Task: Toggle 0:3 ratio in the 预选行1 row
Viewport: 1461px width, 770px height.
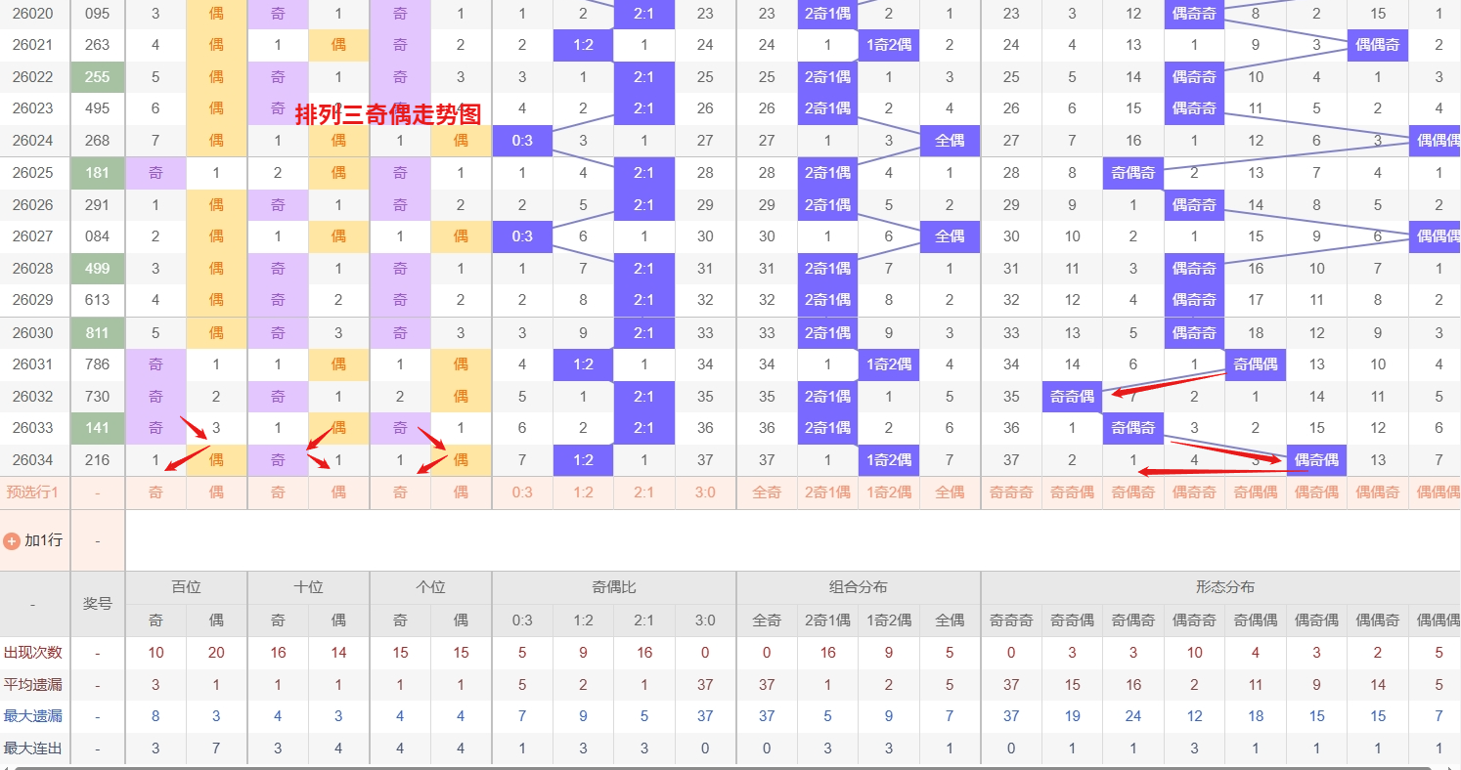Action: 522,492
